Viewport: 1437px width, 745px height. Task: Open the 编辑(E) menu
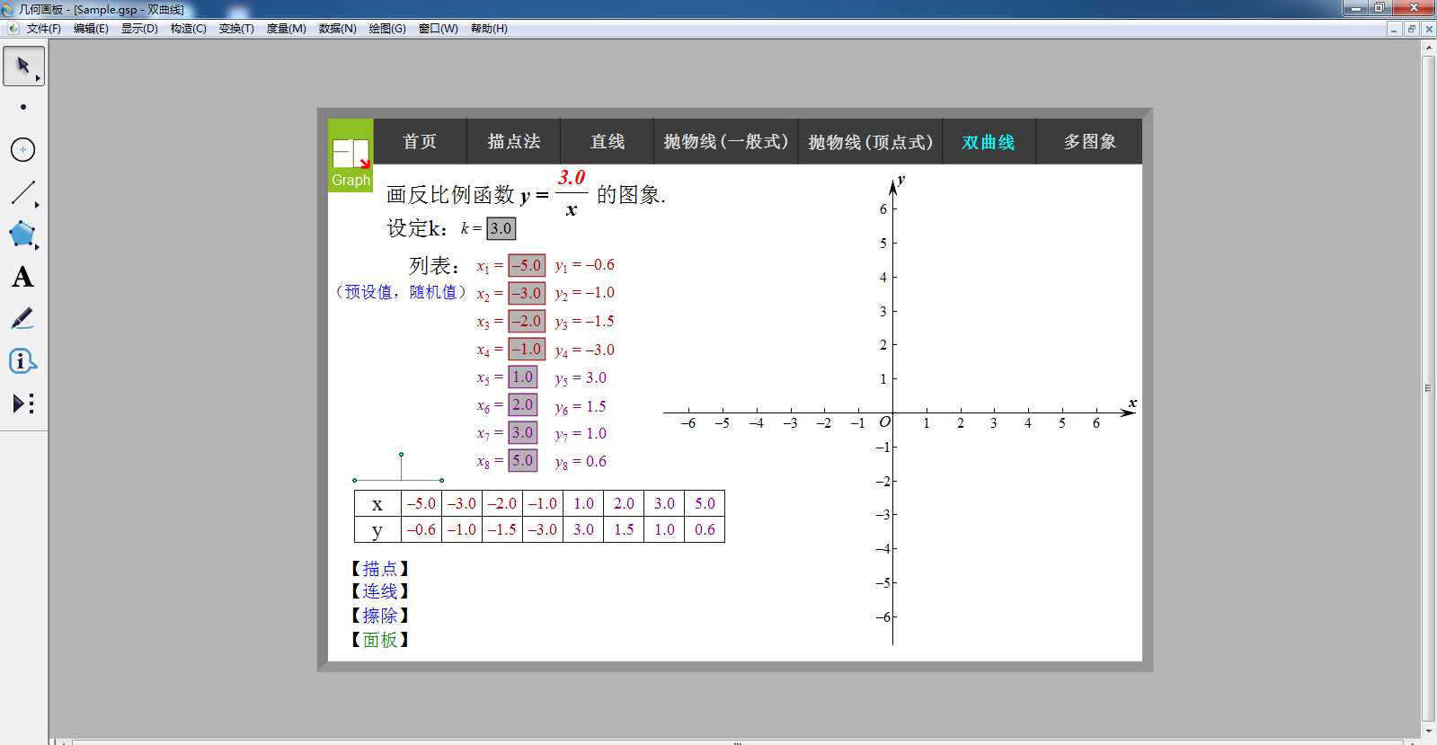pyautogui.click(x=91, y=29)
